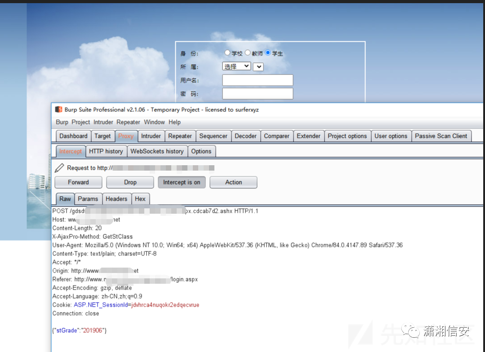Click the Referer header line
Image resolution: width=485 pixels, height=352 pixels.
click(x=125, y=279)
